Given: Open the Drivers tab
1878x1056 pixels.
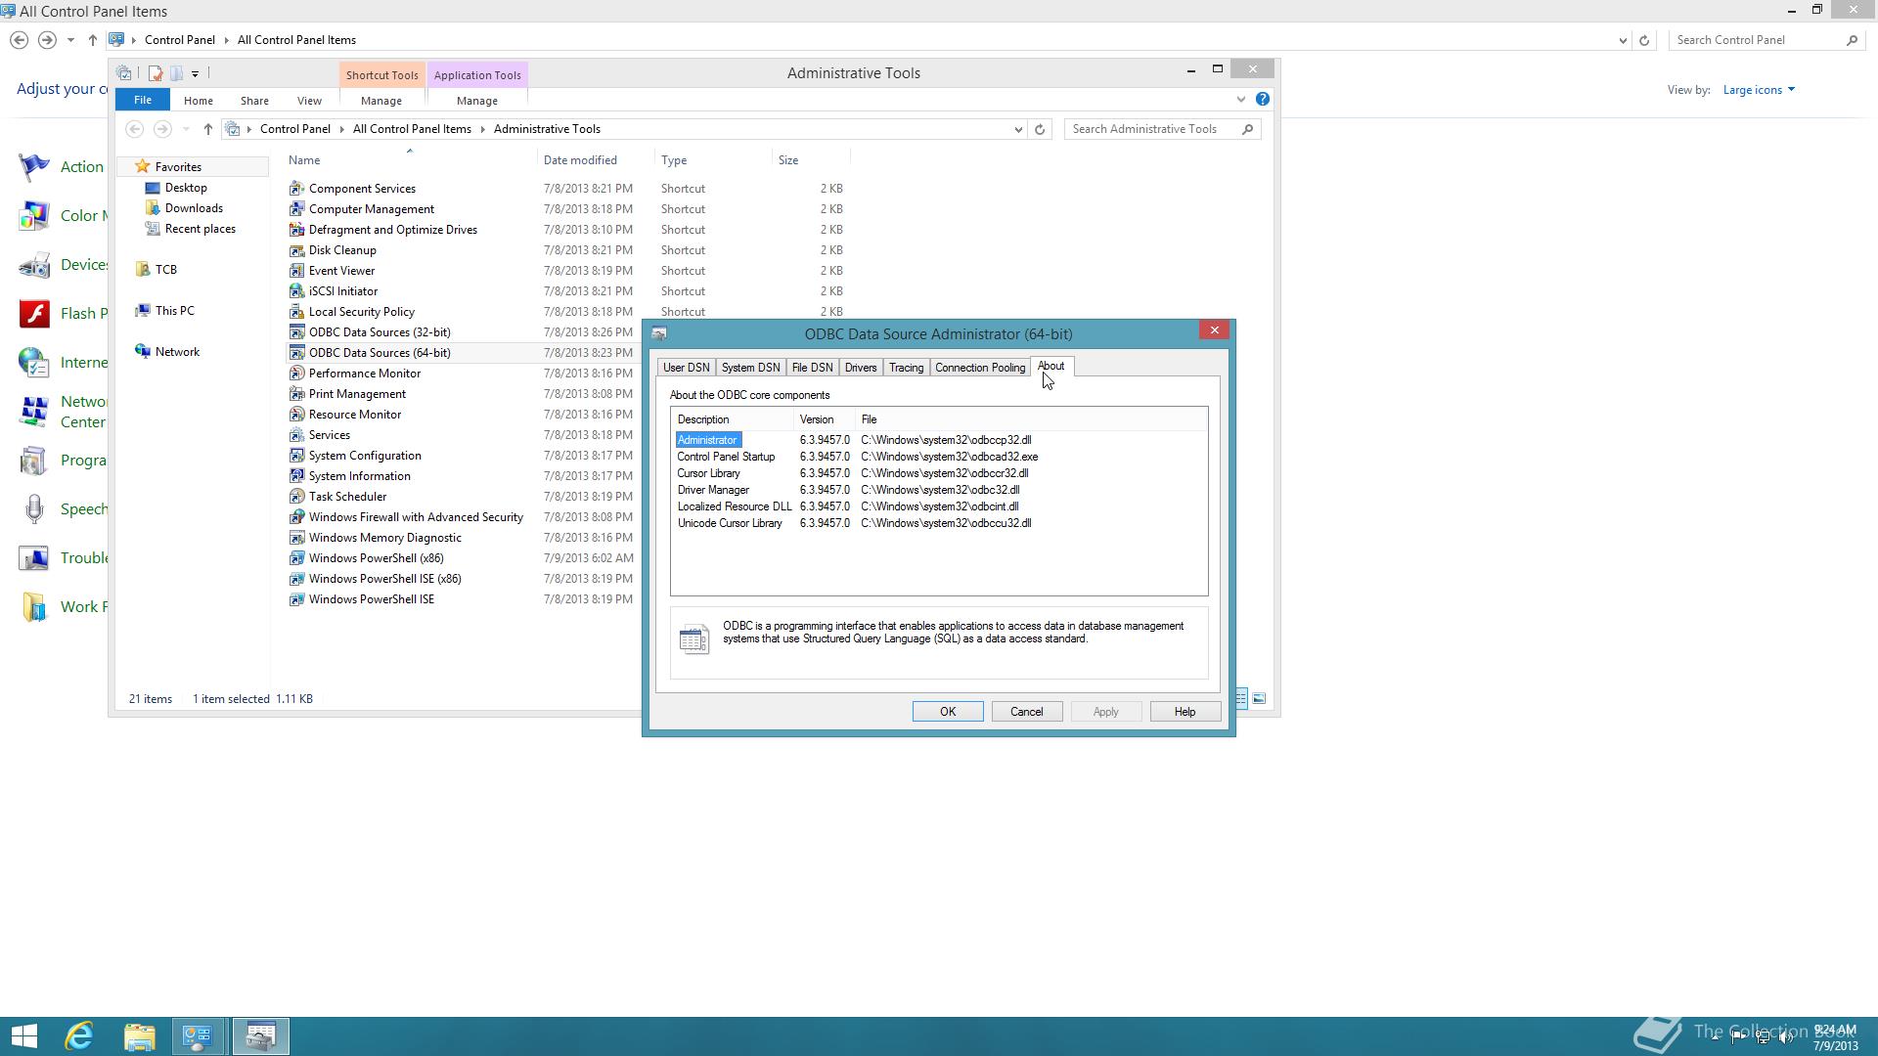Looking at the screenshot, I should click(x=861, y=368).
